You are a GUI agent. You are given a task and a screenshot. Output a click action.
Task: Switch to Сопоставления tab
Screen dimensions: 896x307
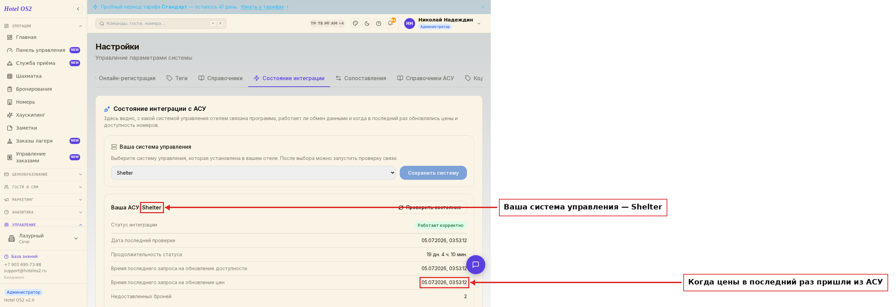click(361, 78)
